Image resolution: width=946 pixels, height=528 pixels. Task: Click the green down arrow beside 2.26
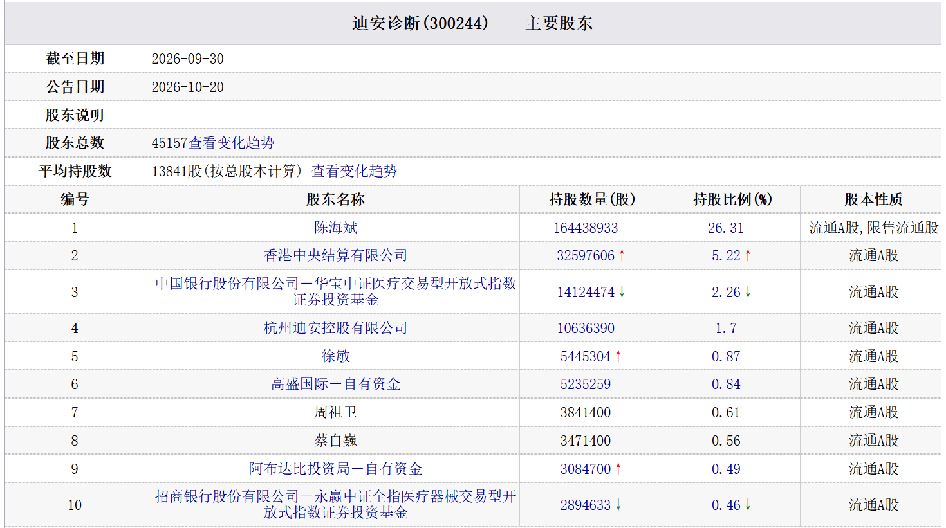[748, 292]
